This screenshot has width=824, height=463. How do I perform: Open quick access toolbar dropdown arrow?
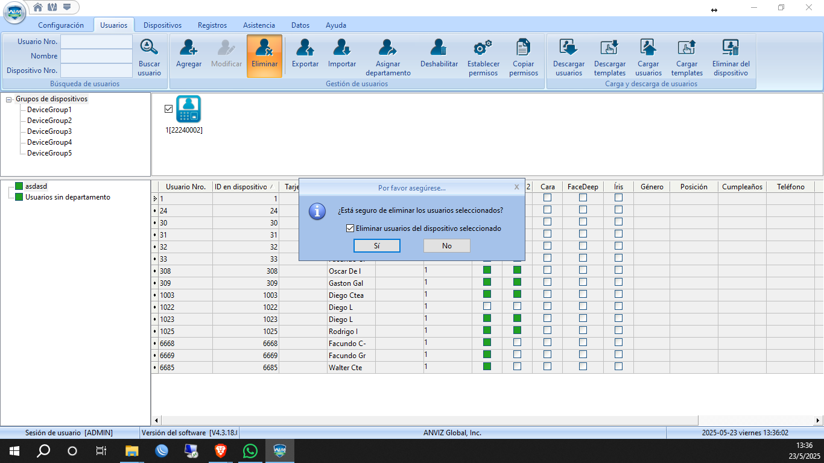pos(66,7)
